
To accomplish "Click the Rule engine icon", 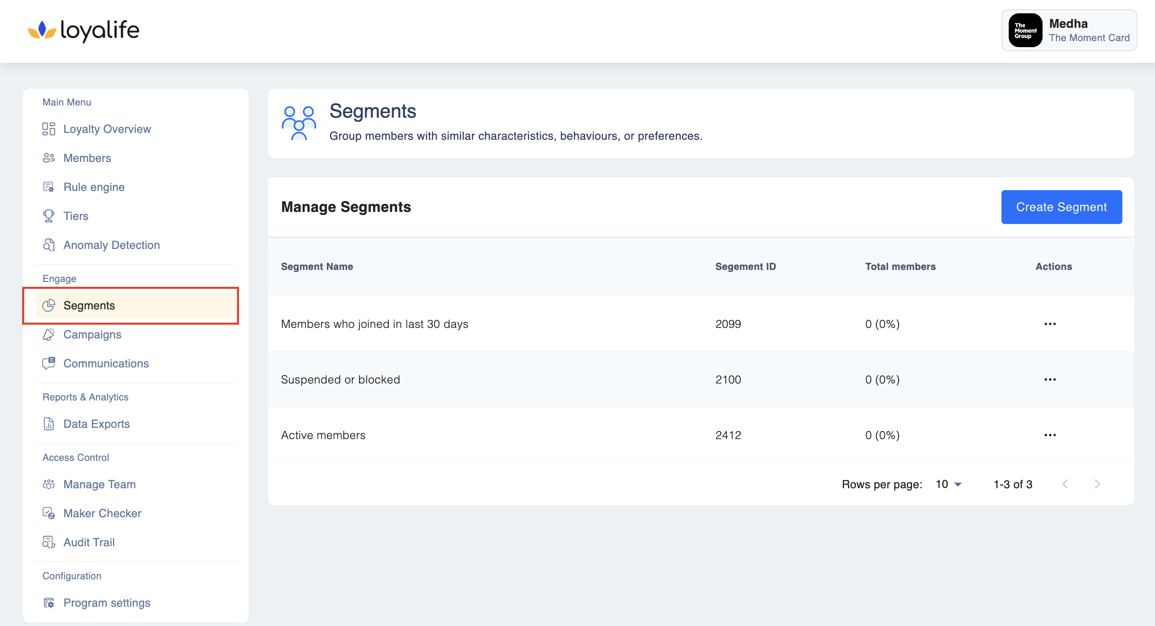I will pyautogui.click(x=48, y=187).
